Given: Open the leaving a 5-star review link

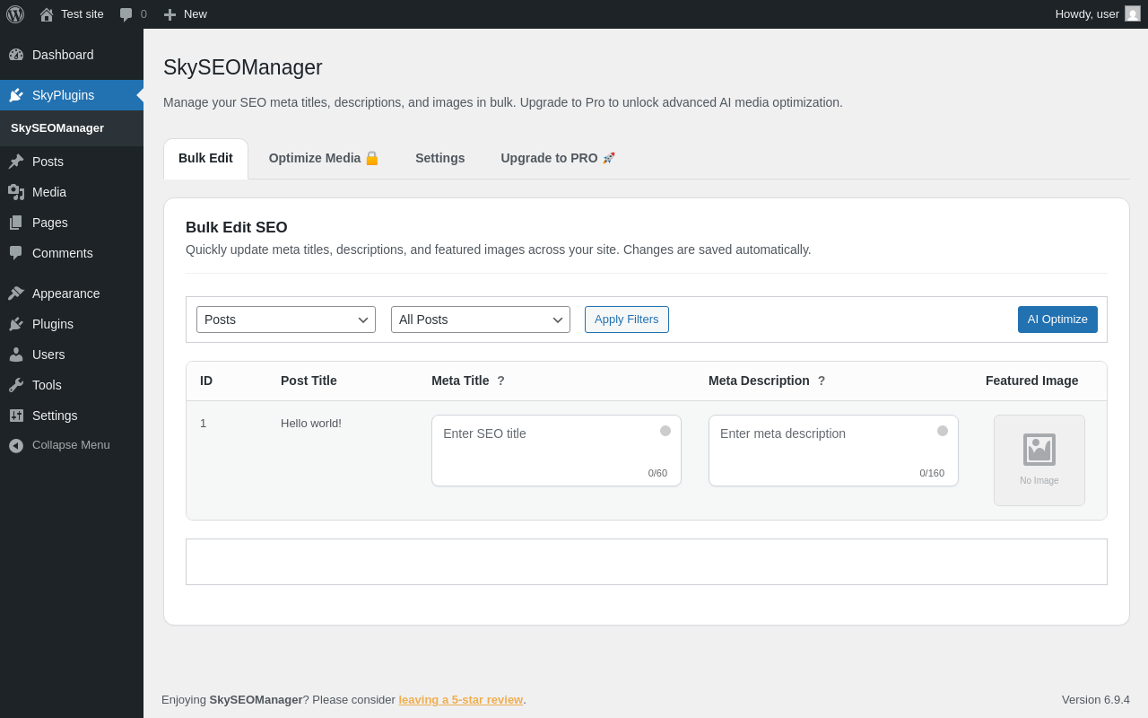Looking at the screenshot, I should click(x=460, y=699).
